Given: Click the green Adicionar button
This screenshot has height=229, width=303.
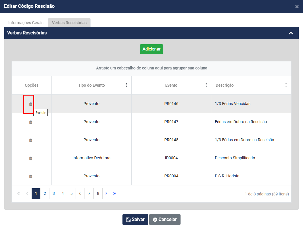Looking at the screenshot, I should [151, 49].
